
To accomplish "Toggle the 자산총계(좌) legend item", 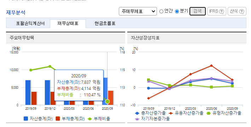I will 38,119.
